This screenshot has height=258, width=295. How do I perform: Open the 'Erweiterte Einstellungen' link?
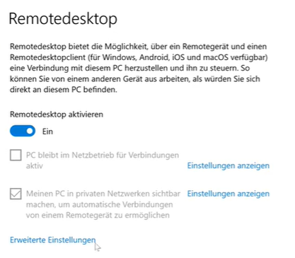(x=53, y=240)
